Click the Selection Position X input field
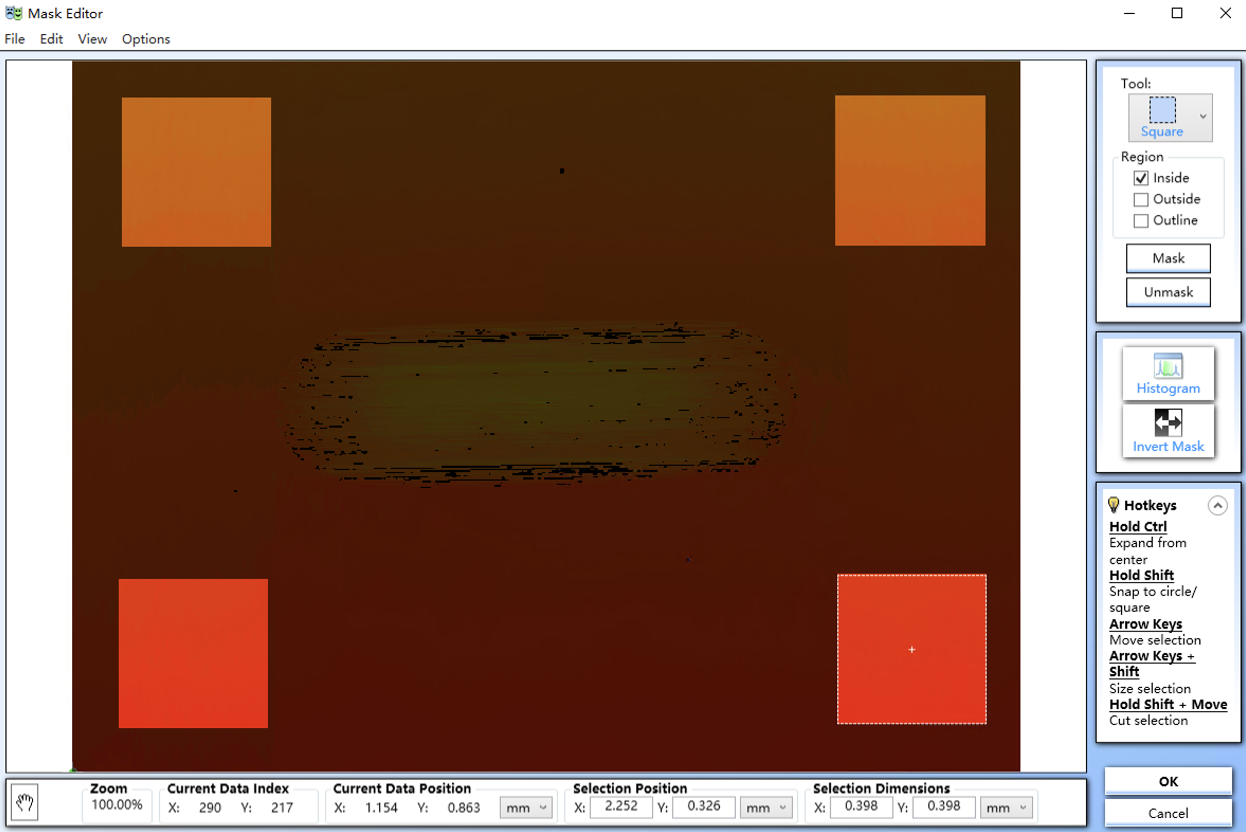Viewport: 1246px width, 832px height. click(620, 807)
